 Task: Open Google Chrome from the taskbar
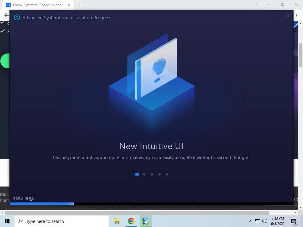(131, 221)
